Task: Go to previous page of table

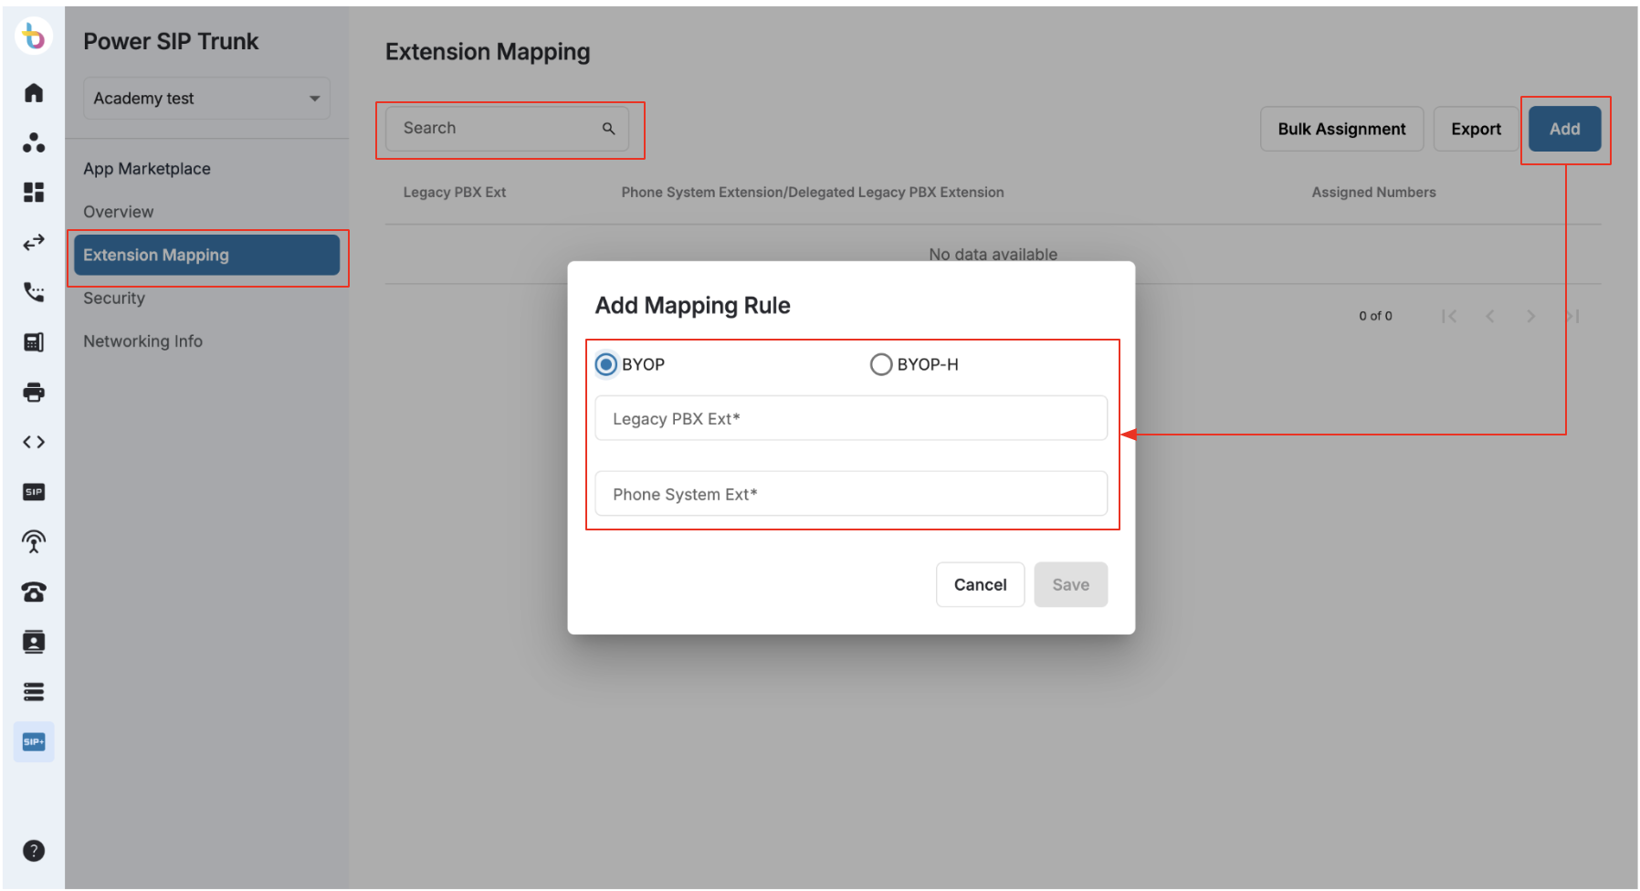Action: coord(1490,316)
